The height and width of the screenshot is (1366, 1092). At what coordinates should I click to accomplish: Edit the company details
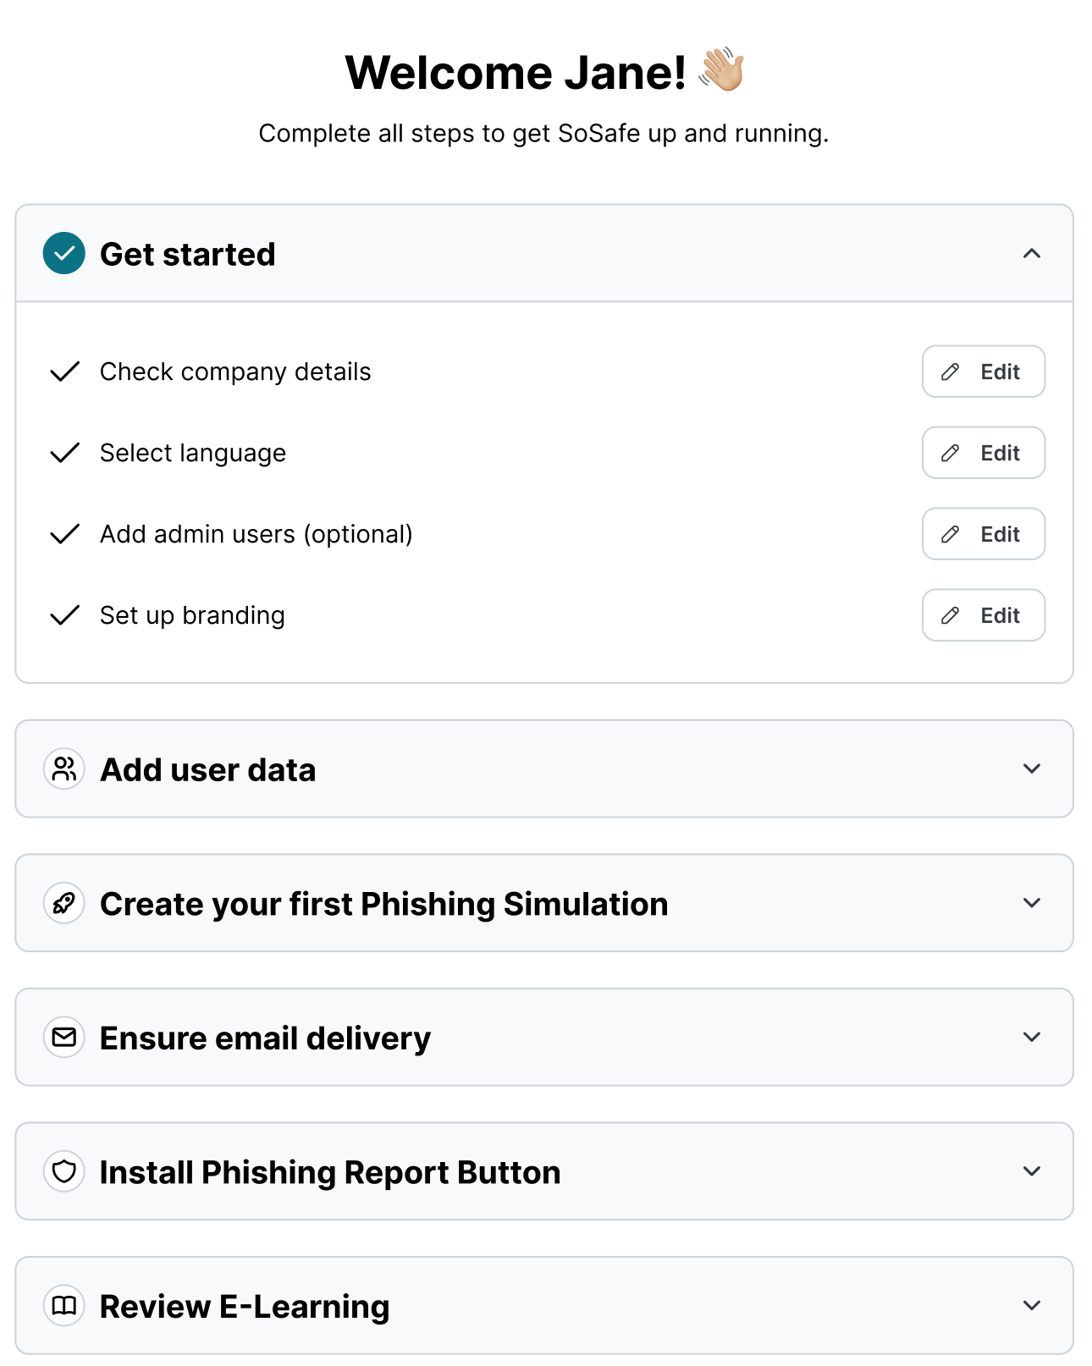[x=983, y=372]
